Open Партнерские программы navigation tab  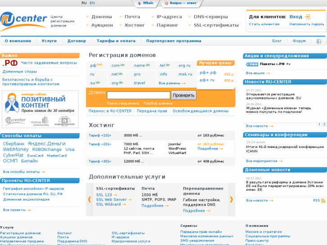tap(174, 41)
